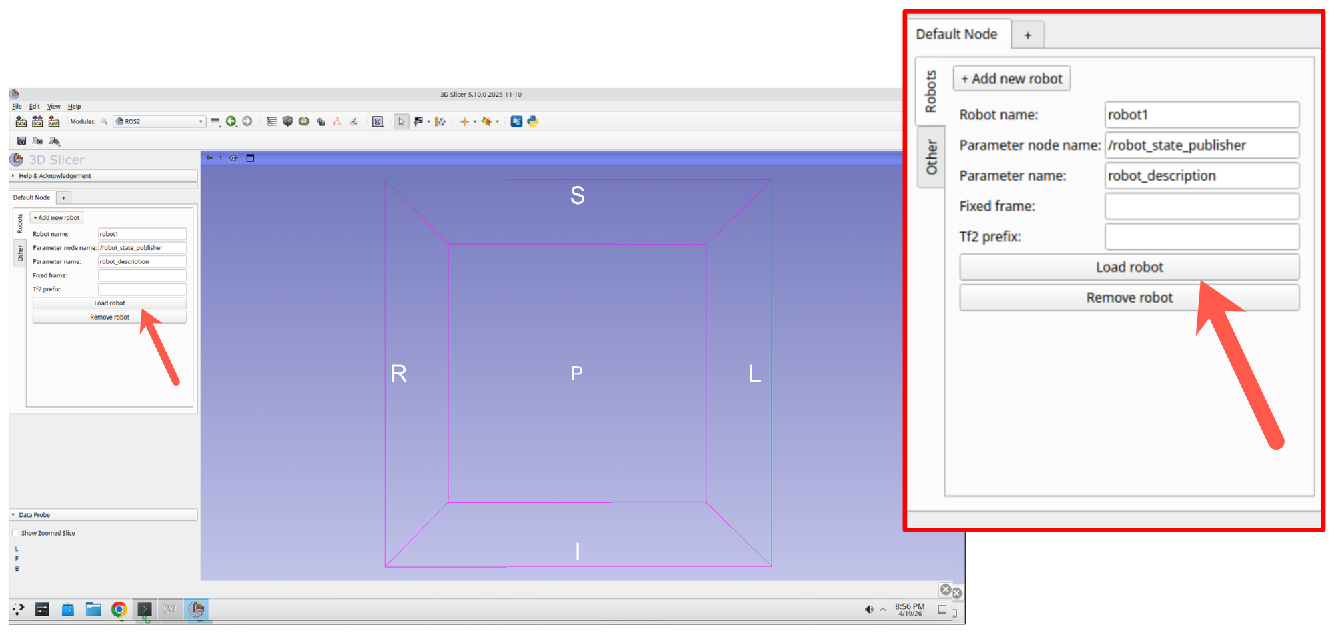1334x633 pixels.
Task: Click the Tf2 prefix input field
Action: pyautogui.click(x=142, y=289)
